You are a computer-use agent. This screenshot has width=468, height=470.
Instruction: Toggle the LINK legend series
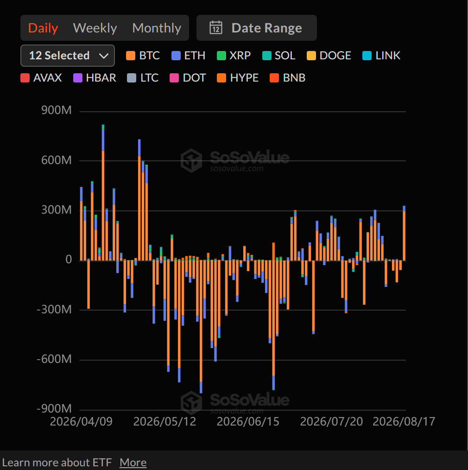coord(381,56)
